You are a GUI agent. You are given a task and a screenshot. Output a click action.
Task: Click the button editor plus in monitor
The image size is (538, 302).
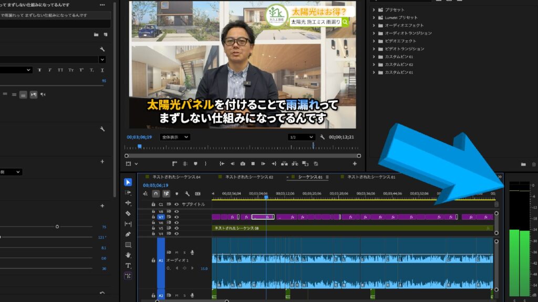354,164
